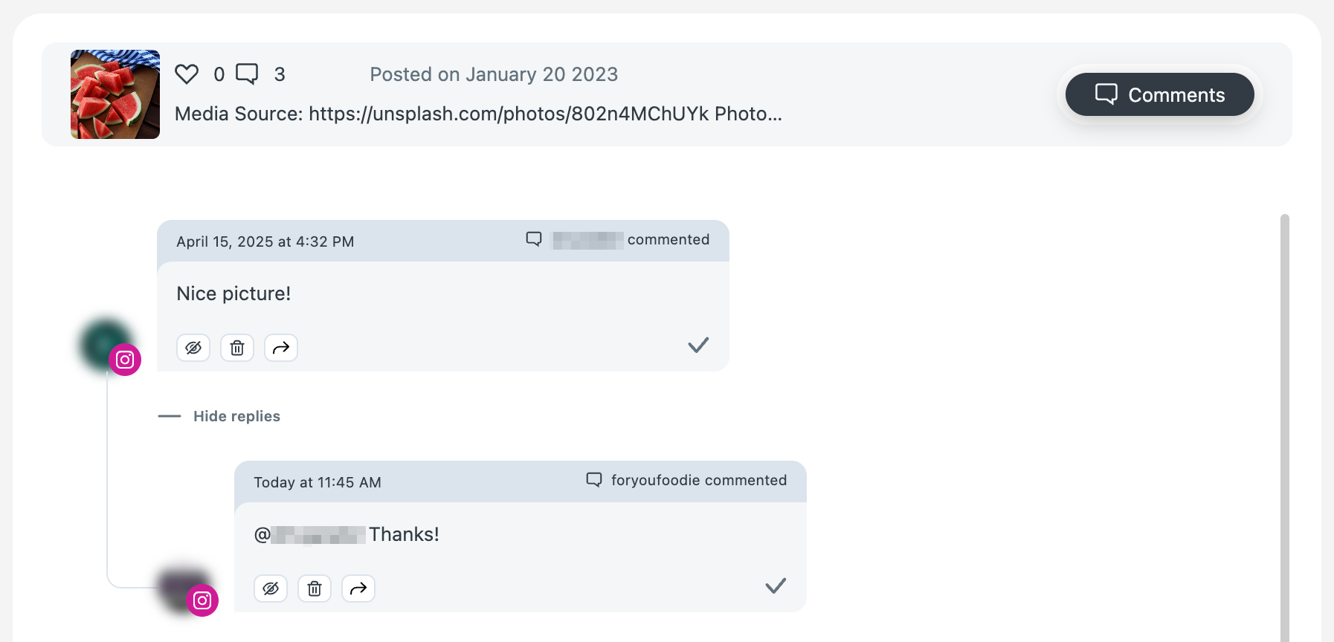Screen dimensions: 1334x642
Task: Hide the "Nice picture!" comment with eye icon
Action: pyautogui.click(x=193, y=347)
